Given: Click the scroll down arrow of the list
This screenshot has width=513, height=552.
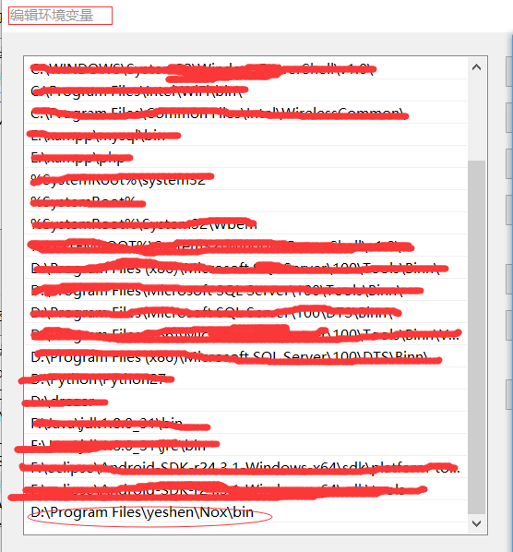Looking at the screenshot, I should (x=476, y=523).
